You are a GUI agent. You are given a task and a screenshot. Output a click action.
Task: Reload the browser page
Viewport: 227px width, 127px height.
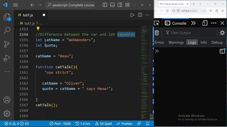(x=167, y=11)
